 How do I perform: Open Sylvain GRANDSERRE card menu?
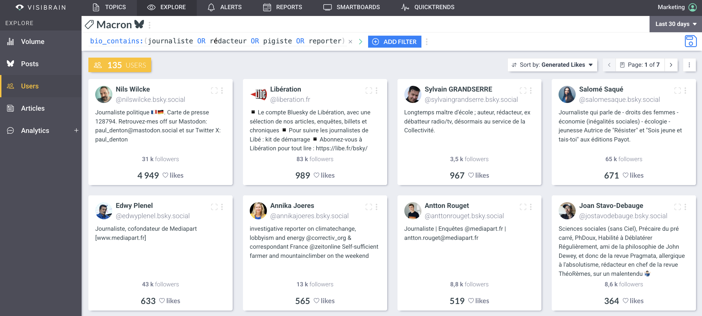[531, 90]
